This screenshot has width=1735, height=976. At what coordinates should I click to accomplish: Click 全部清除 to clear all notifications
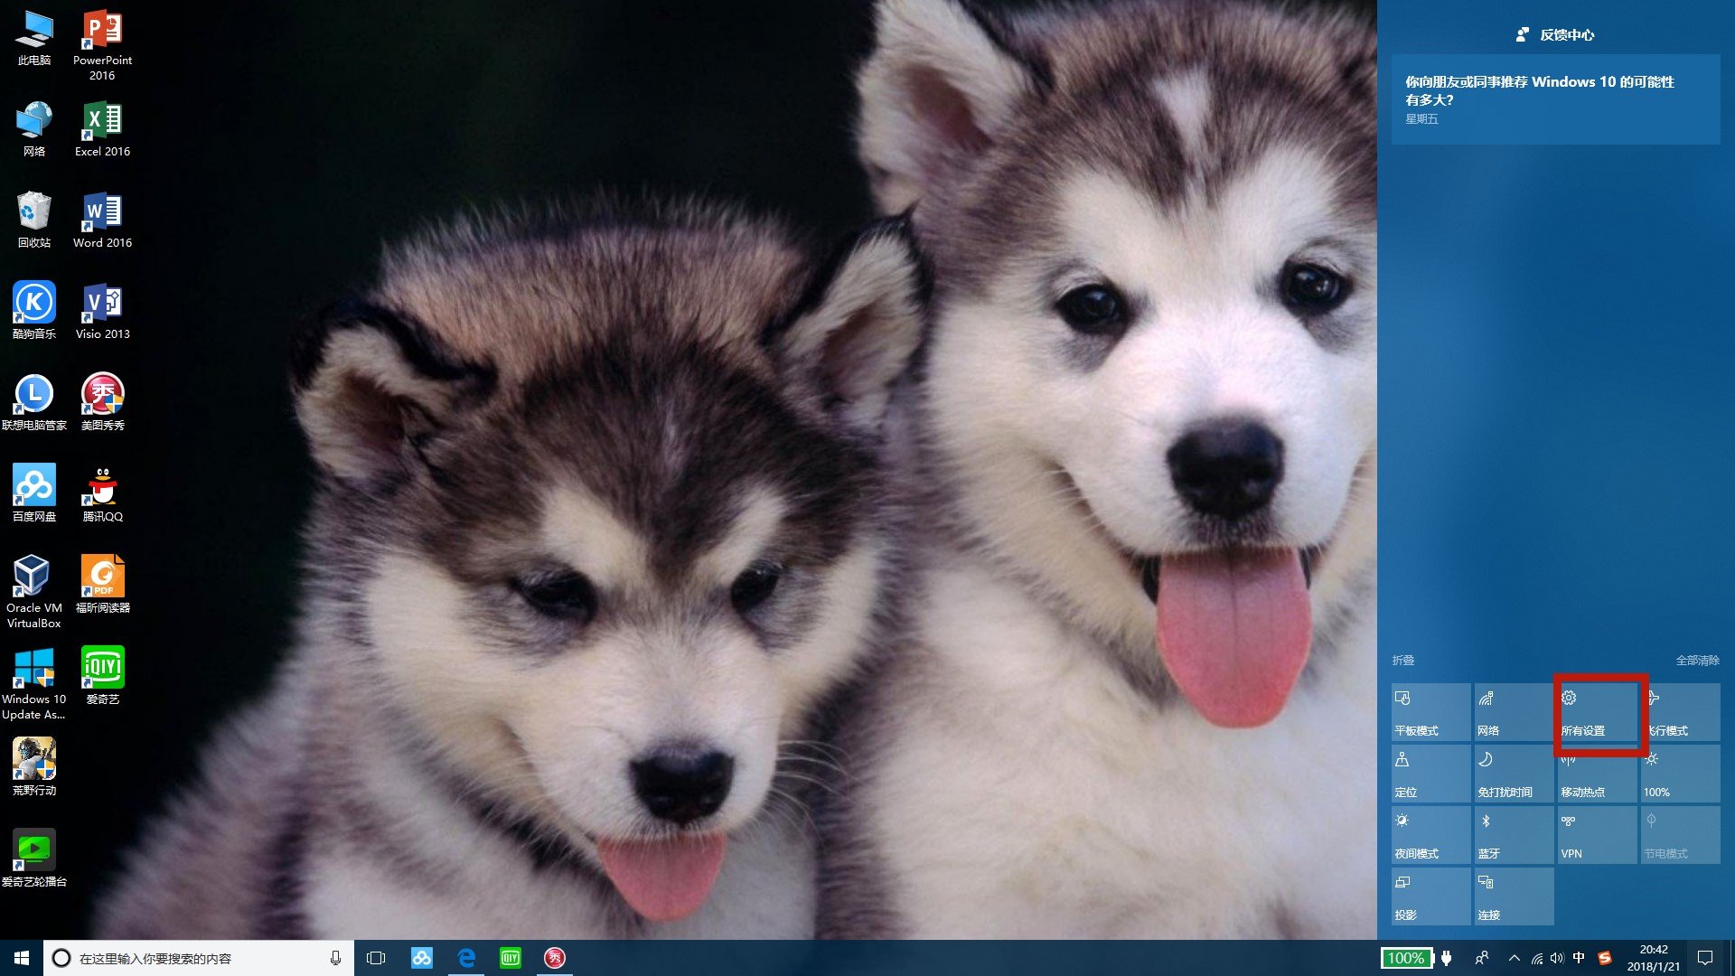click(x=1696, y=661)
